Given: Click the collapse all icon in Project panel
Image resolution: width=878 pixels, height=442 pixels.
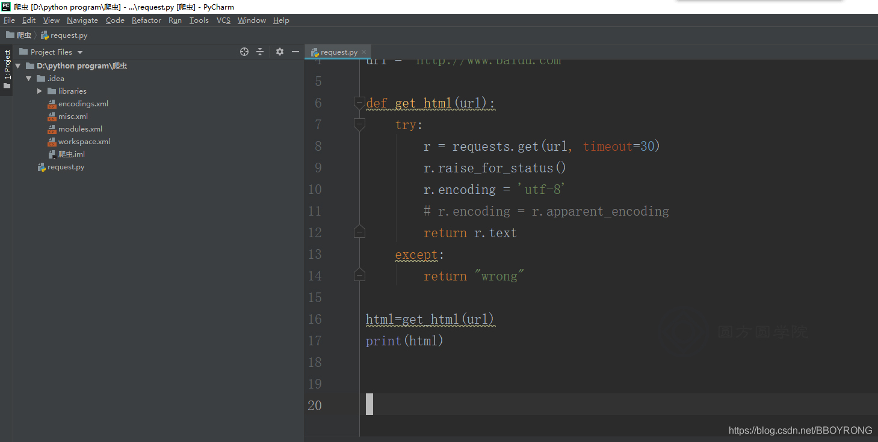Looking at the screenshot, I should click(x=260, y=52).
